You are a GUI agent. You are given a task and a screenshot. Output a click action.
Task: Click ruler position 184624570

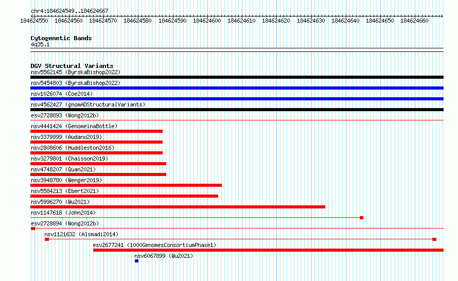pyautogui.click(x=103, y=21)
